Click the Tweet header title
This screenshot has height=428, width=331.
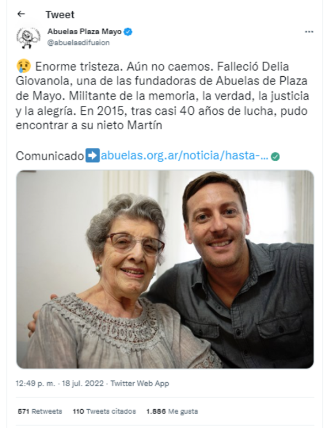click(60, 15)
